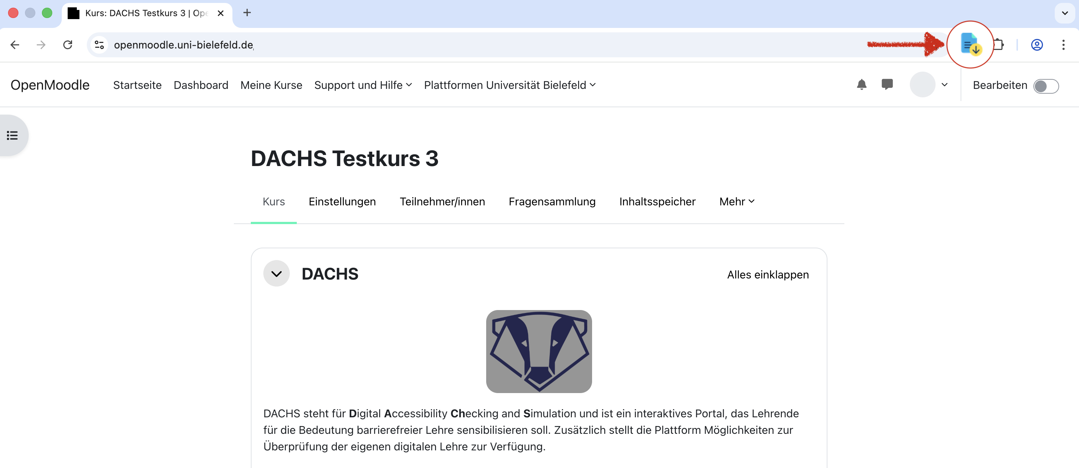Reload the current page

68,45
